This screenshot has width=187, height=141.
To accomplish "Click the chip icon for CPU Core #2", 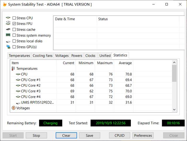I will click(18, 86).
